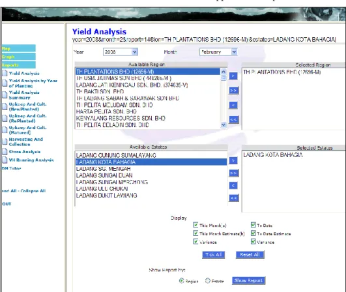346x292 pixels.
Task: Select LADANG SG. MENGAH estate
Action: coord(151,169)
